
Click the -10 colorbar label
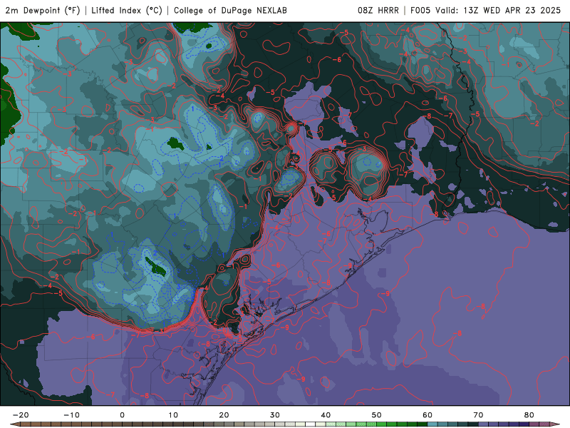click(71, 415)
